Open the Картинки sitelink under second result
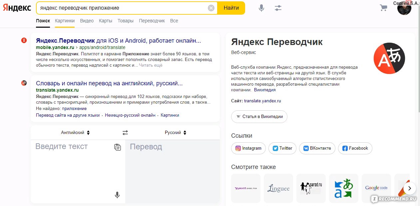420x206 pixels. (x=170, y=115)
